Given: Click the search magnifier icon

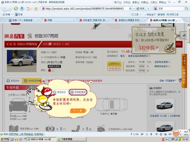Looking at the screenshot, I should pyautogui.click(x=186, y=9).
